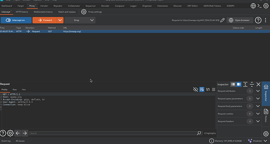Screen dimensions: 270x144
Task: Forward the intercepted request
Action: coord(45,20)
